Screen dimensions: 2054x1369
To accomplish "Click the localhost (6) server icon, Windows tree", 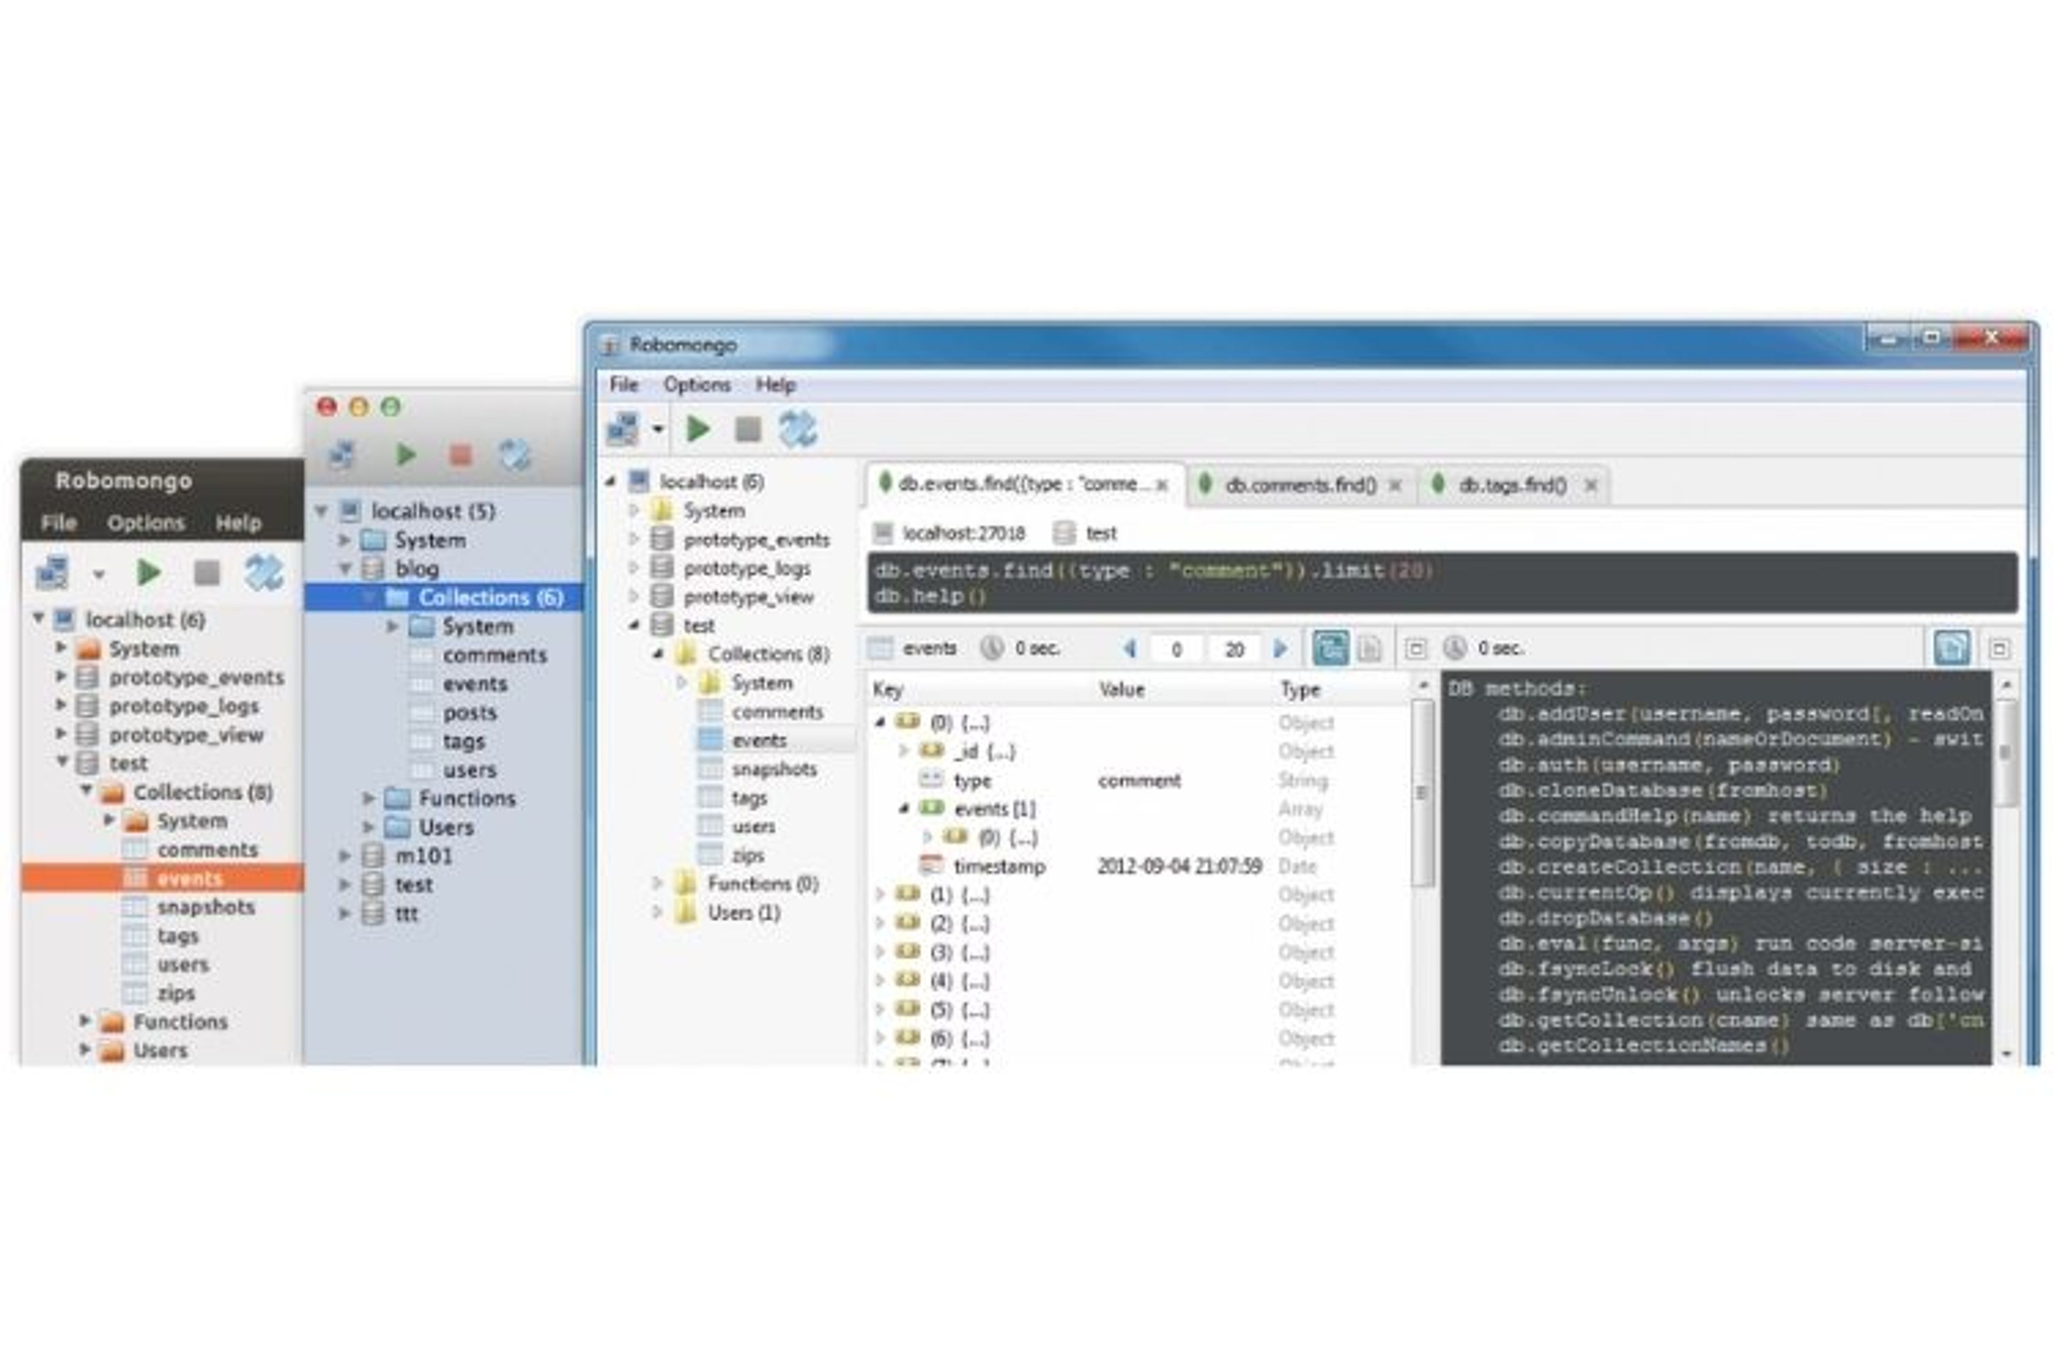I will 639,481.
